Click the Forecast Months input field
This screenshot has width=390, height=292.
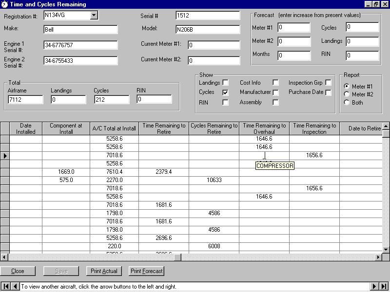[x=294, y=55]
